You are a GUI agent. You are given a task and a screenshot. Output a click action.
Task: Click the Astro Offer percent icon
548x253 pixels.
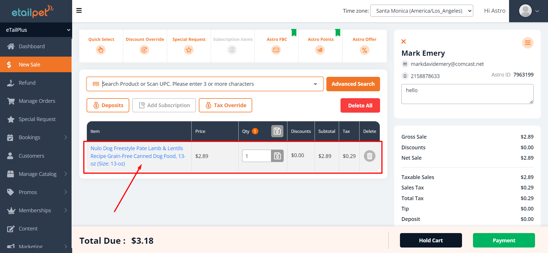click(364, 50)
